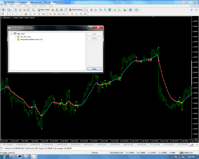Switch chart to bar chart
This screenshot has width=199, height=159.
[x=87, y=10]
